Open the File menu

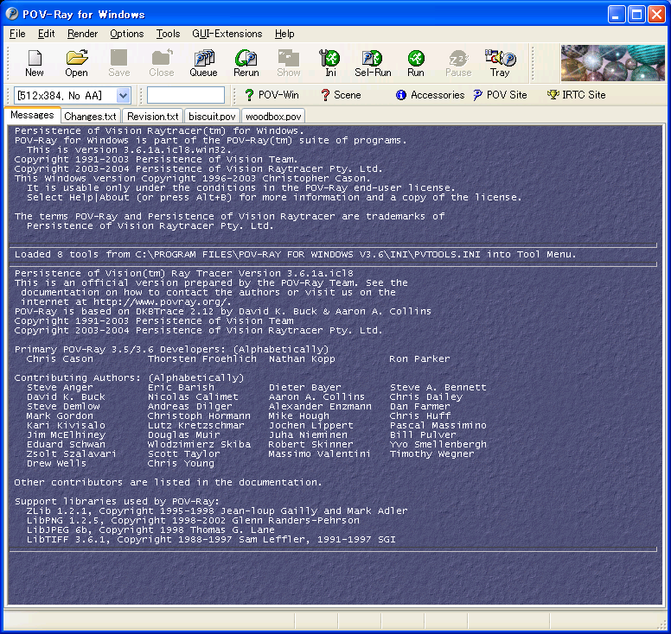coord(17,34)
